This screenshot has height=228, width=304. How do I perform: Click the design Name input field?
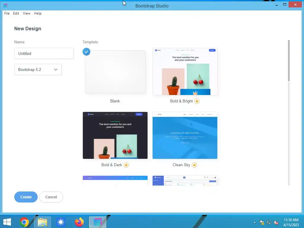tap(44, 53)
